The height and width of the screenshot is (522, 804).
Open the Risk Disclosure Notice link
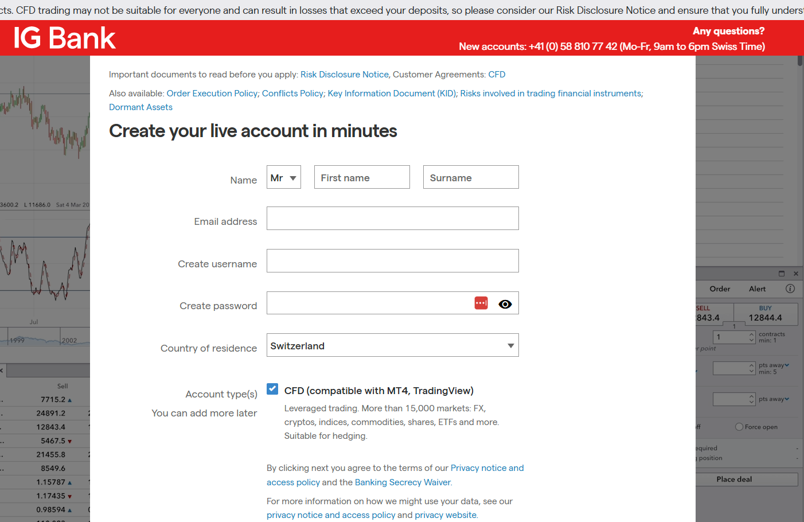(345, 75)
